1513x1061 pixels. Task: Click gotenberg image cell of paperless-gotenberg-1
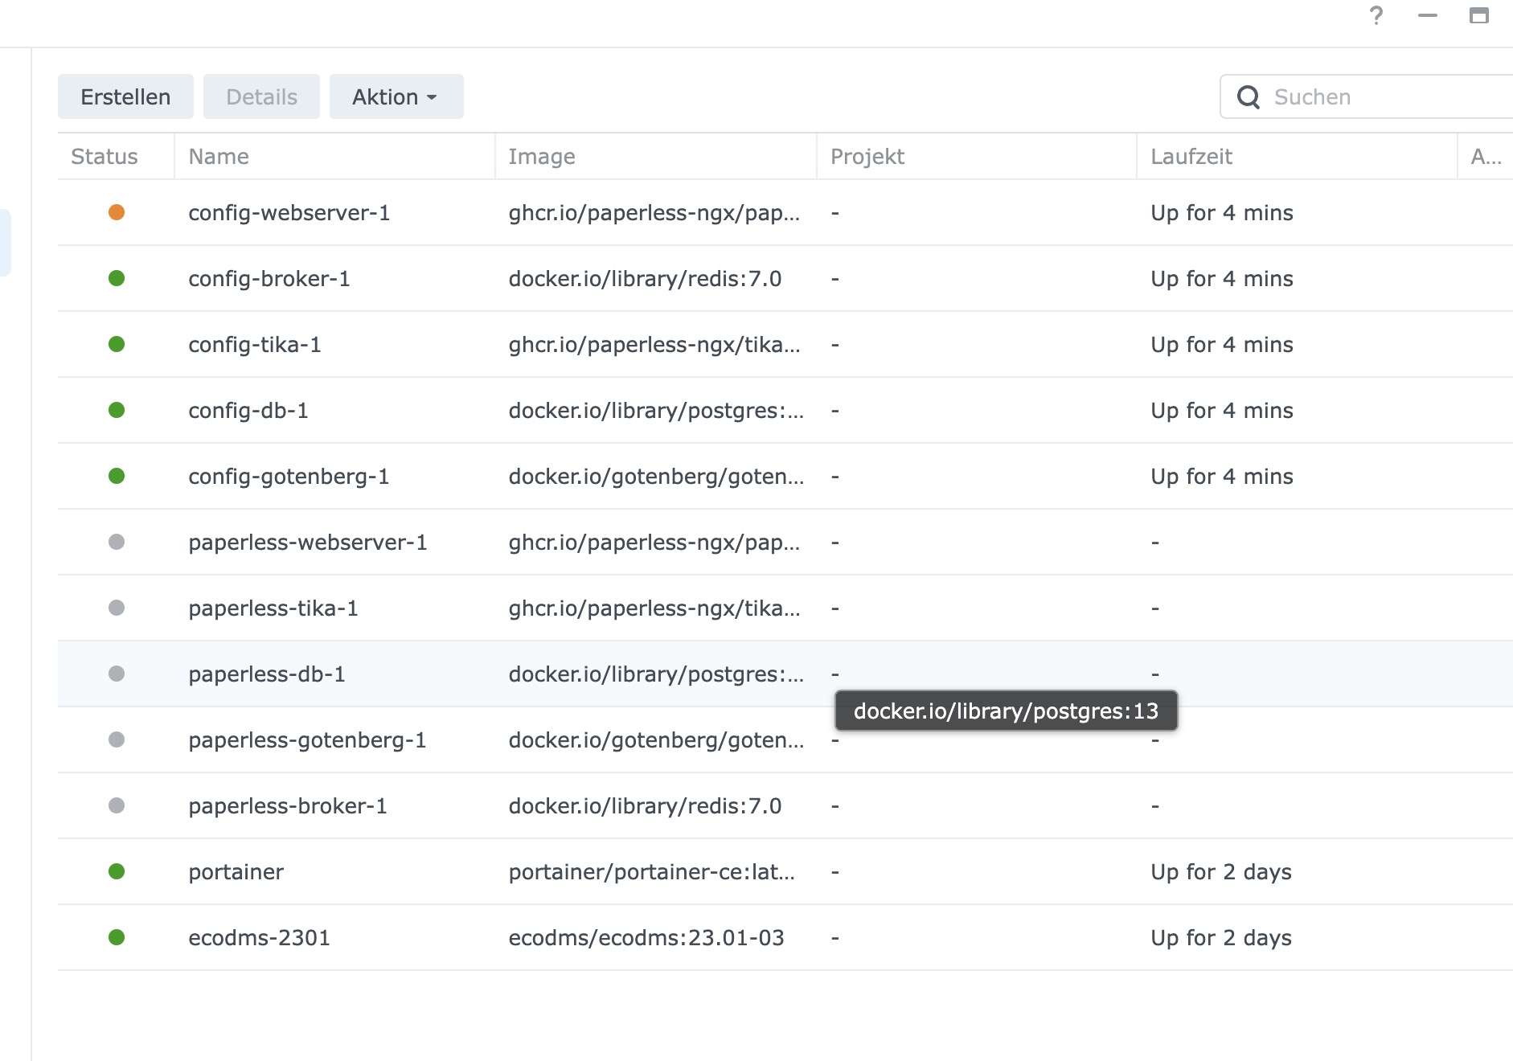pos(656,740)
